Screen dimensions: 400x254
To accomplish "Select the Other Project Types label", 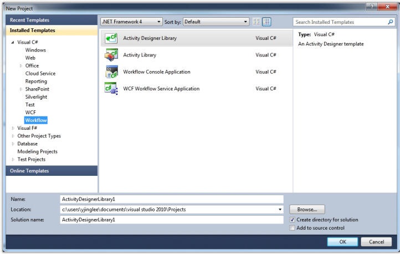I will pos(39,136).
